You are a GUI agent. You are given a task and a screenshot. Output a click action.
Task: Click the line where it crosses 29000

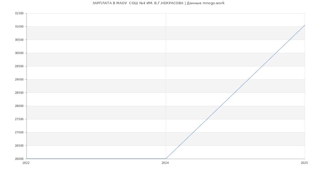[248, 79]
